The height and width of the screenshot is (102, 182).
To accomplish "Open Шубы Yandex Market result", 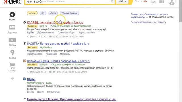I will coord(31,79).
